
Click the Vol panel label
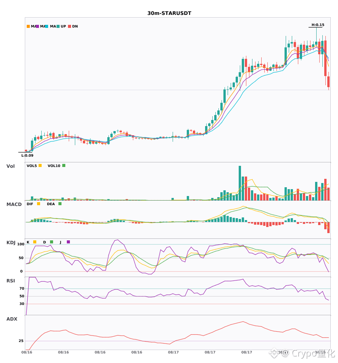tap(10, 166)
